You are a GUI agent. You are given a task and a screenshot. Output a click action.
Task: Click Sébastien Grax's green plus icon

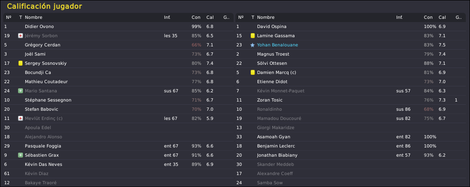(20, 155)
